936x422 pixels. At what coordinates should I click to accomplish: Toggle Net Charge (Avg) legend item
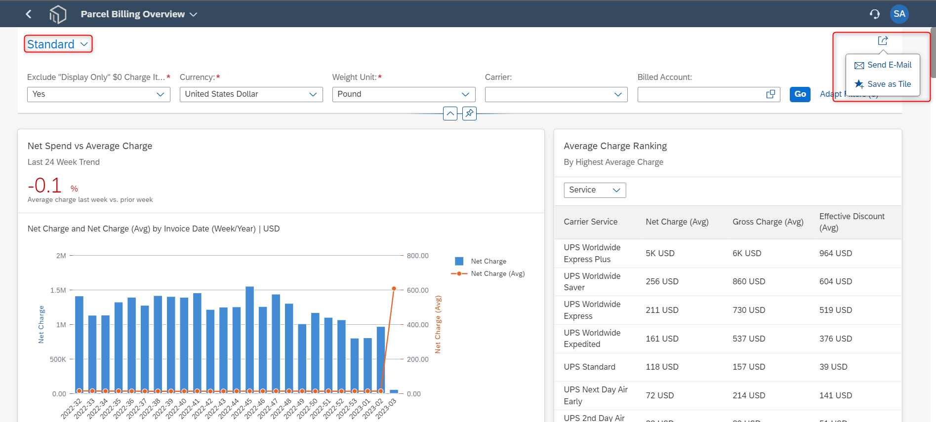[x=488, y=273]
